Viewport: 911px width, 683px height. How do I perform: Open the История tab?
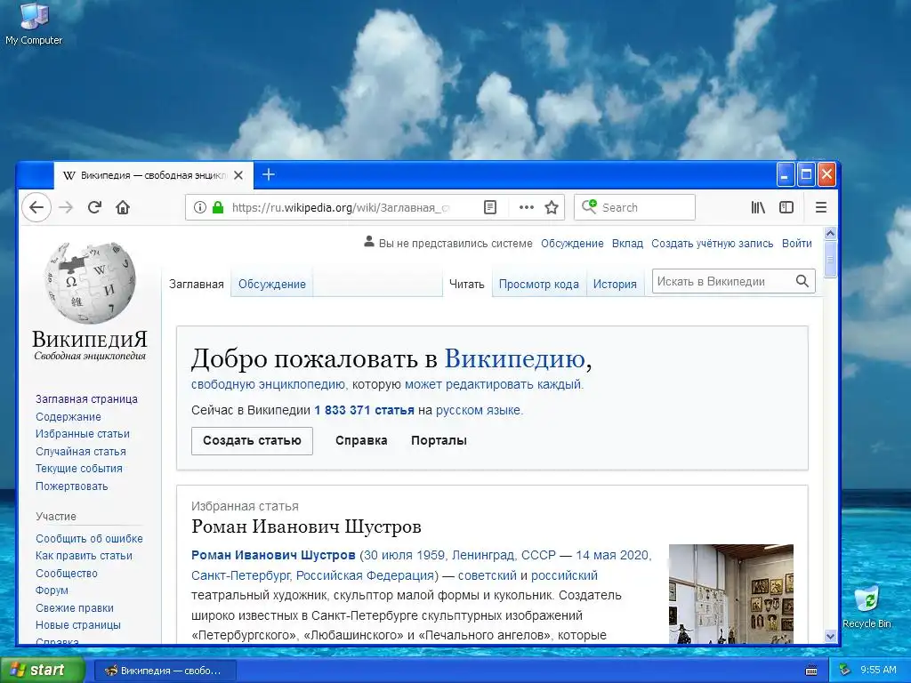pyautogui.click(x=615, y=284)
